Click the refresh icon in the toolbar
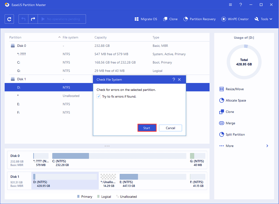The width and height of the screenshot is (279, 204). 9,19
